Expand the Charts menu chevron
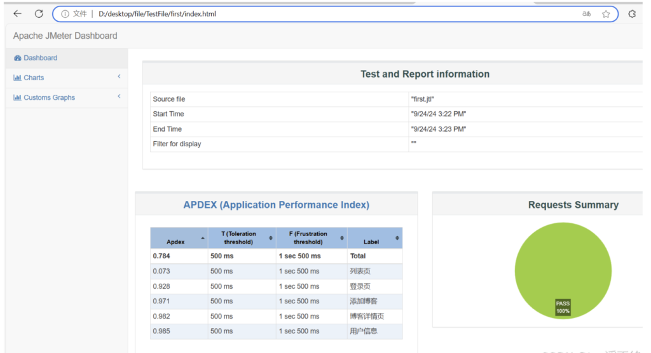 click(x=119, y=76)
